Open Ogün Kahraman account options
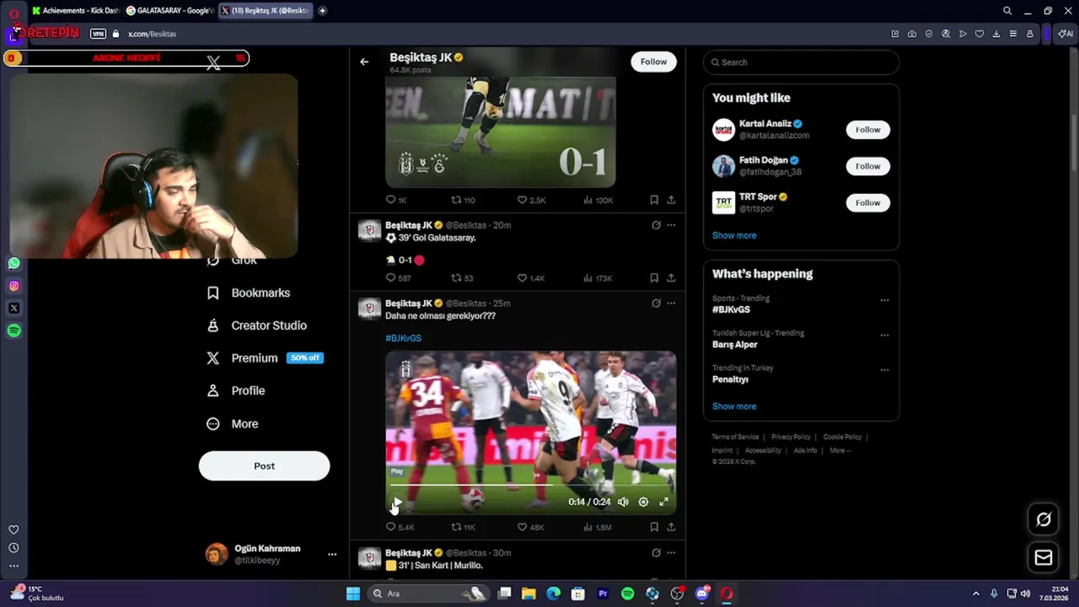The image size is (1079, 607). click(x=332, y=555)
